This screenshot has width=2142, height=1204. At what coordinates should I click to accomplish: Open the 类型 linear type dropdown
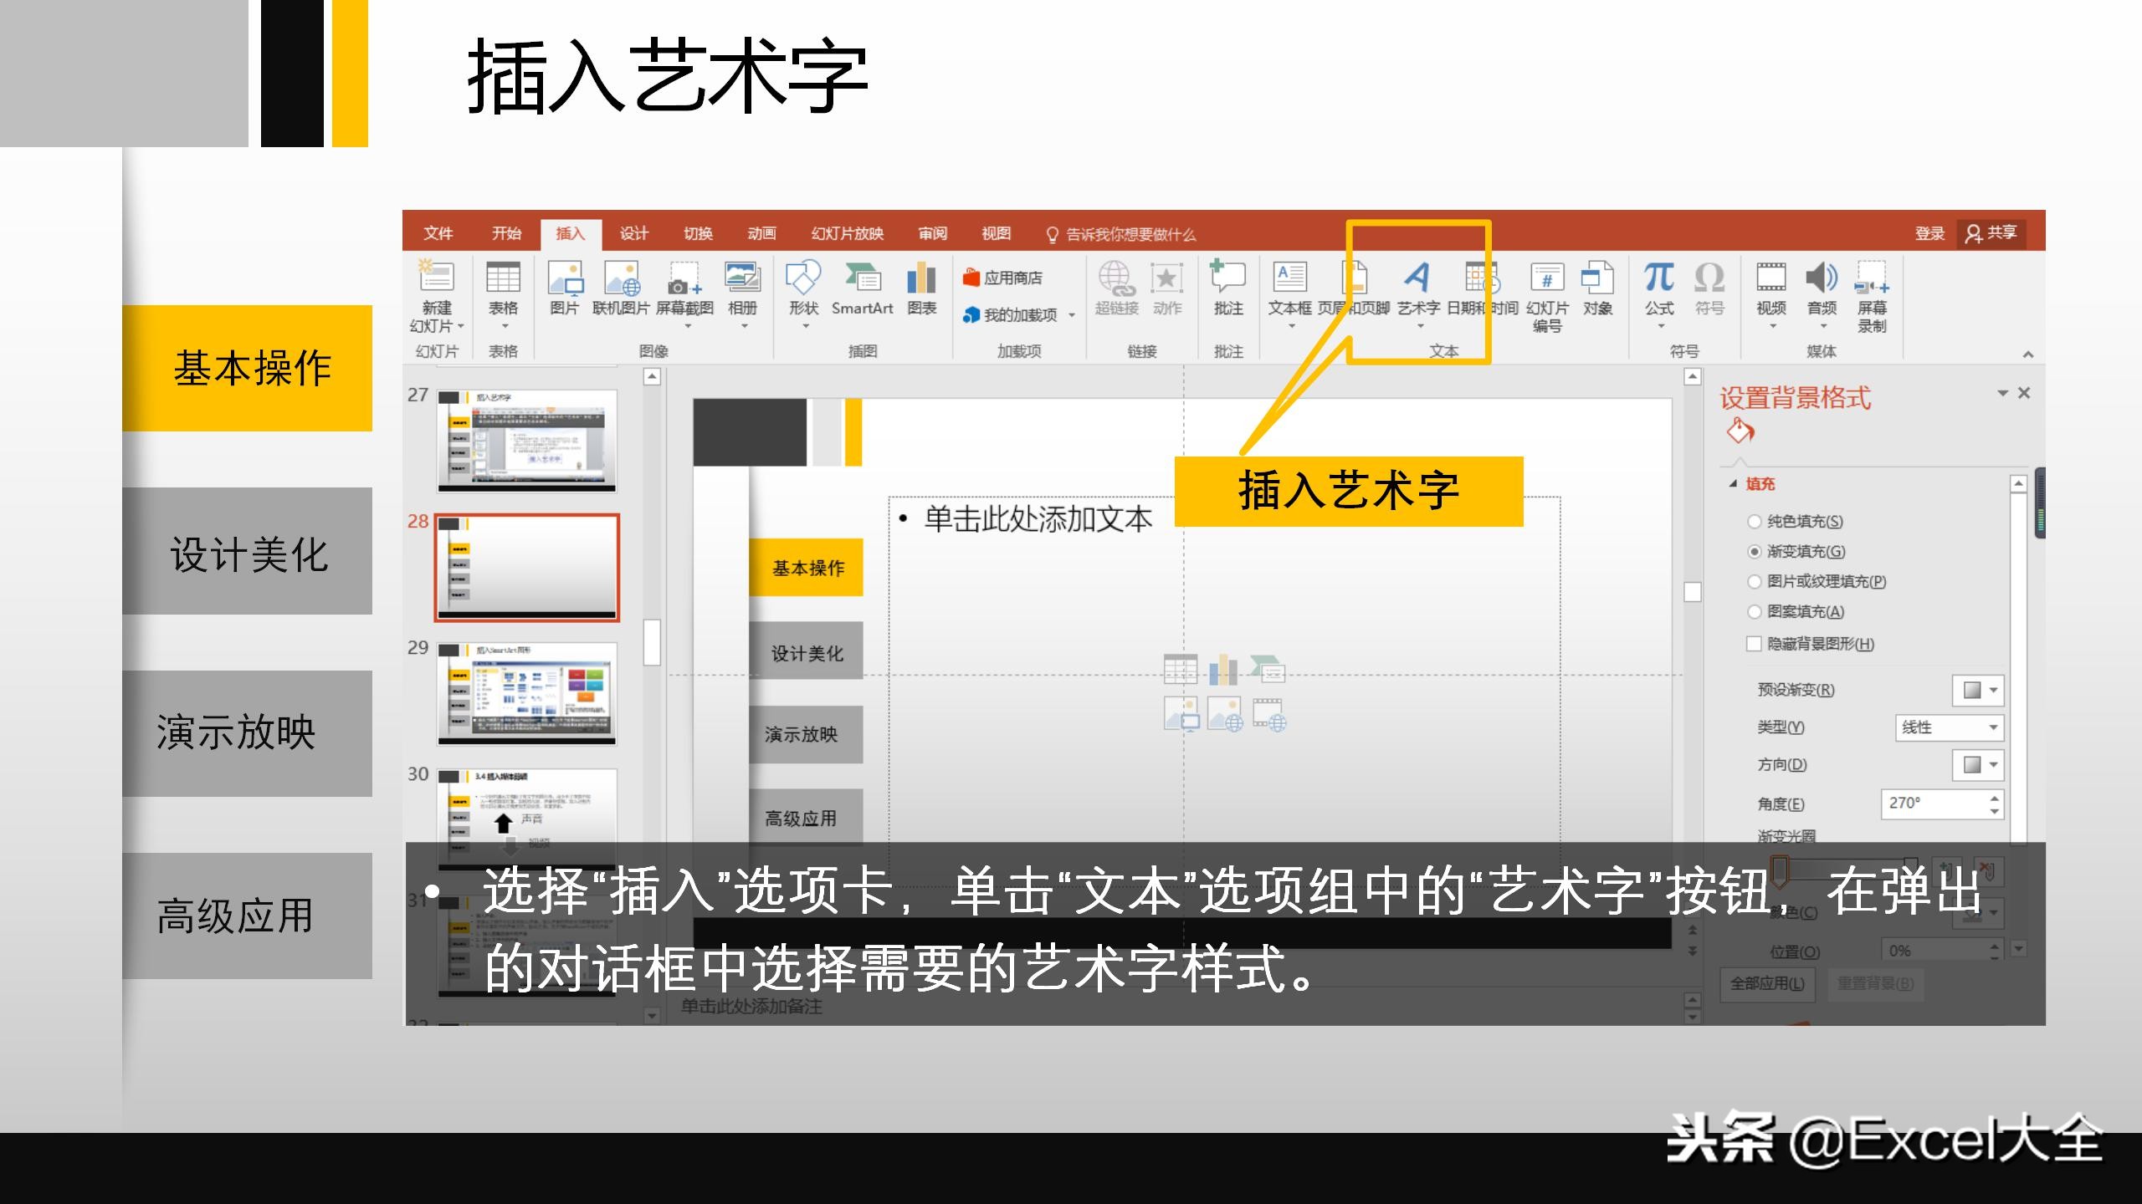pos(1950,727)
